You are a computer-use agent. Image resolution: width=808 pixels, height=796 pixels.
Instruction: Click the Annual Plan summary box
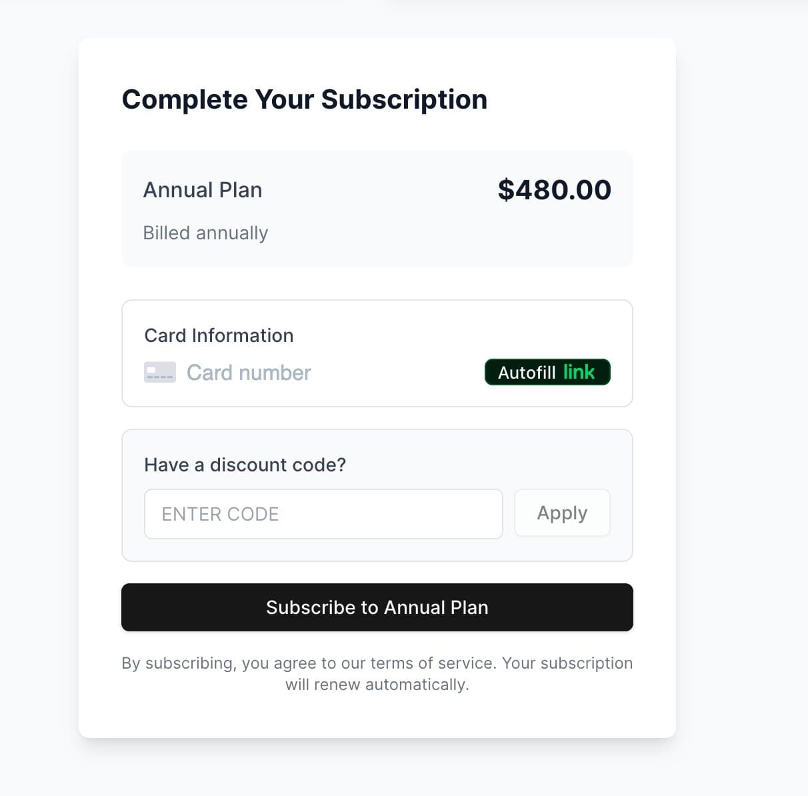tap(377, 209)
